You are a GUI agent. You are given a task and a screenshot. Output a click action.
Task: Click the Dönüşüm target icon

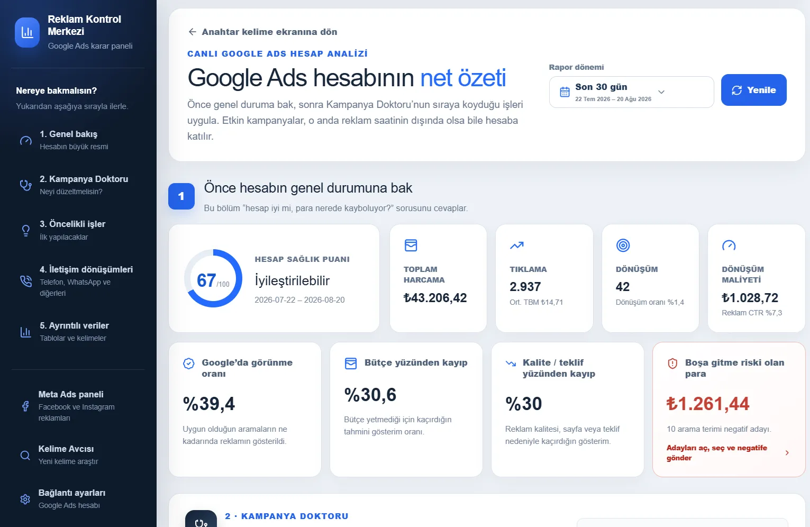pos(623,246)
